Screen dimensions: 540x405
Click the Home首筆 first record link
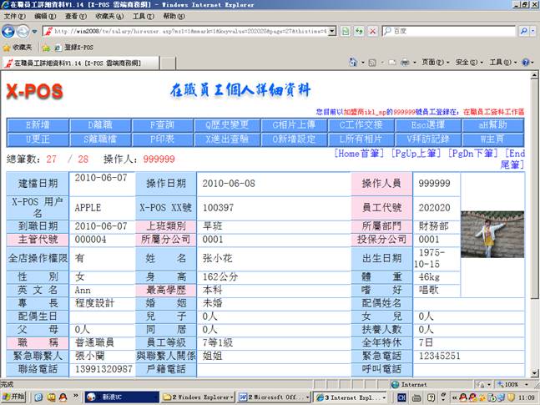[359, 154]
